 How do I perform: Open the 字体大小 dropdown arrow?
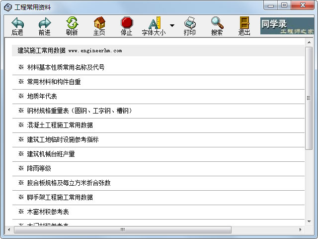(x=172, y=25)
